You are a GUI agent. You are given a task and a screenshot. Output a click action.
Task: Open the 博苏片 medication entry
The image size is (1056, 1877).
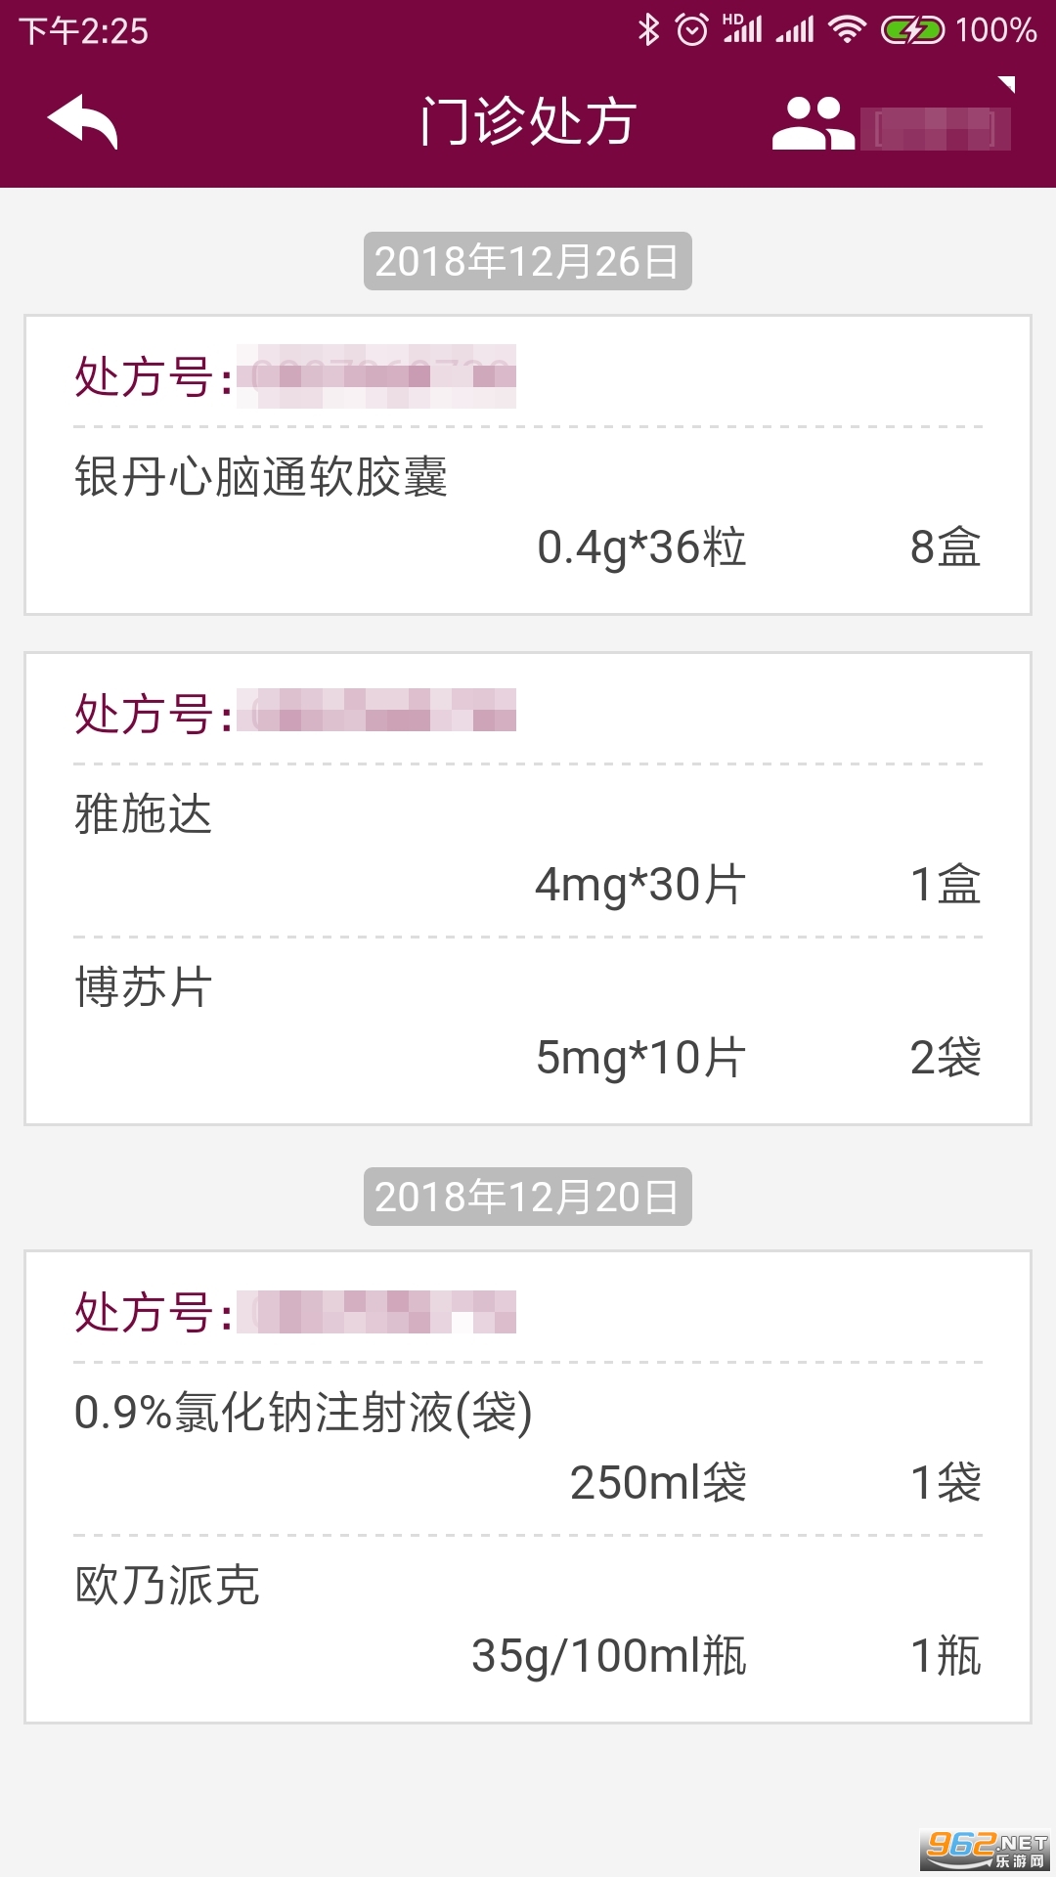528,1023
